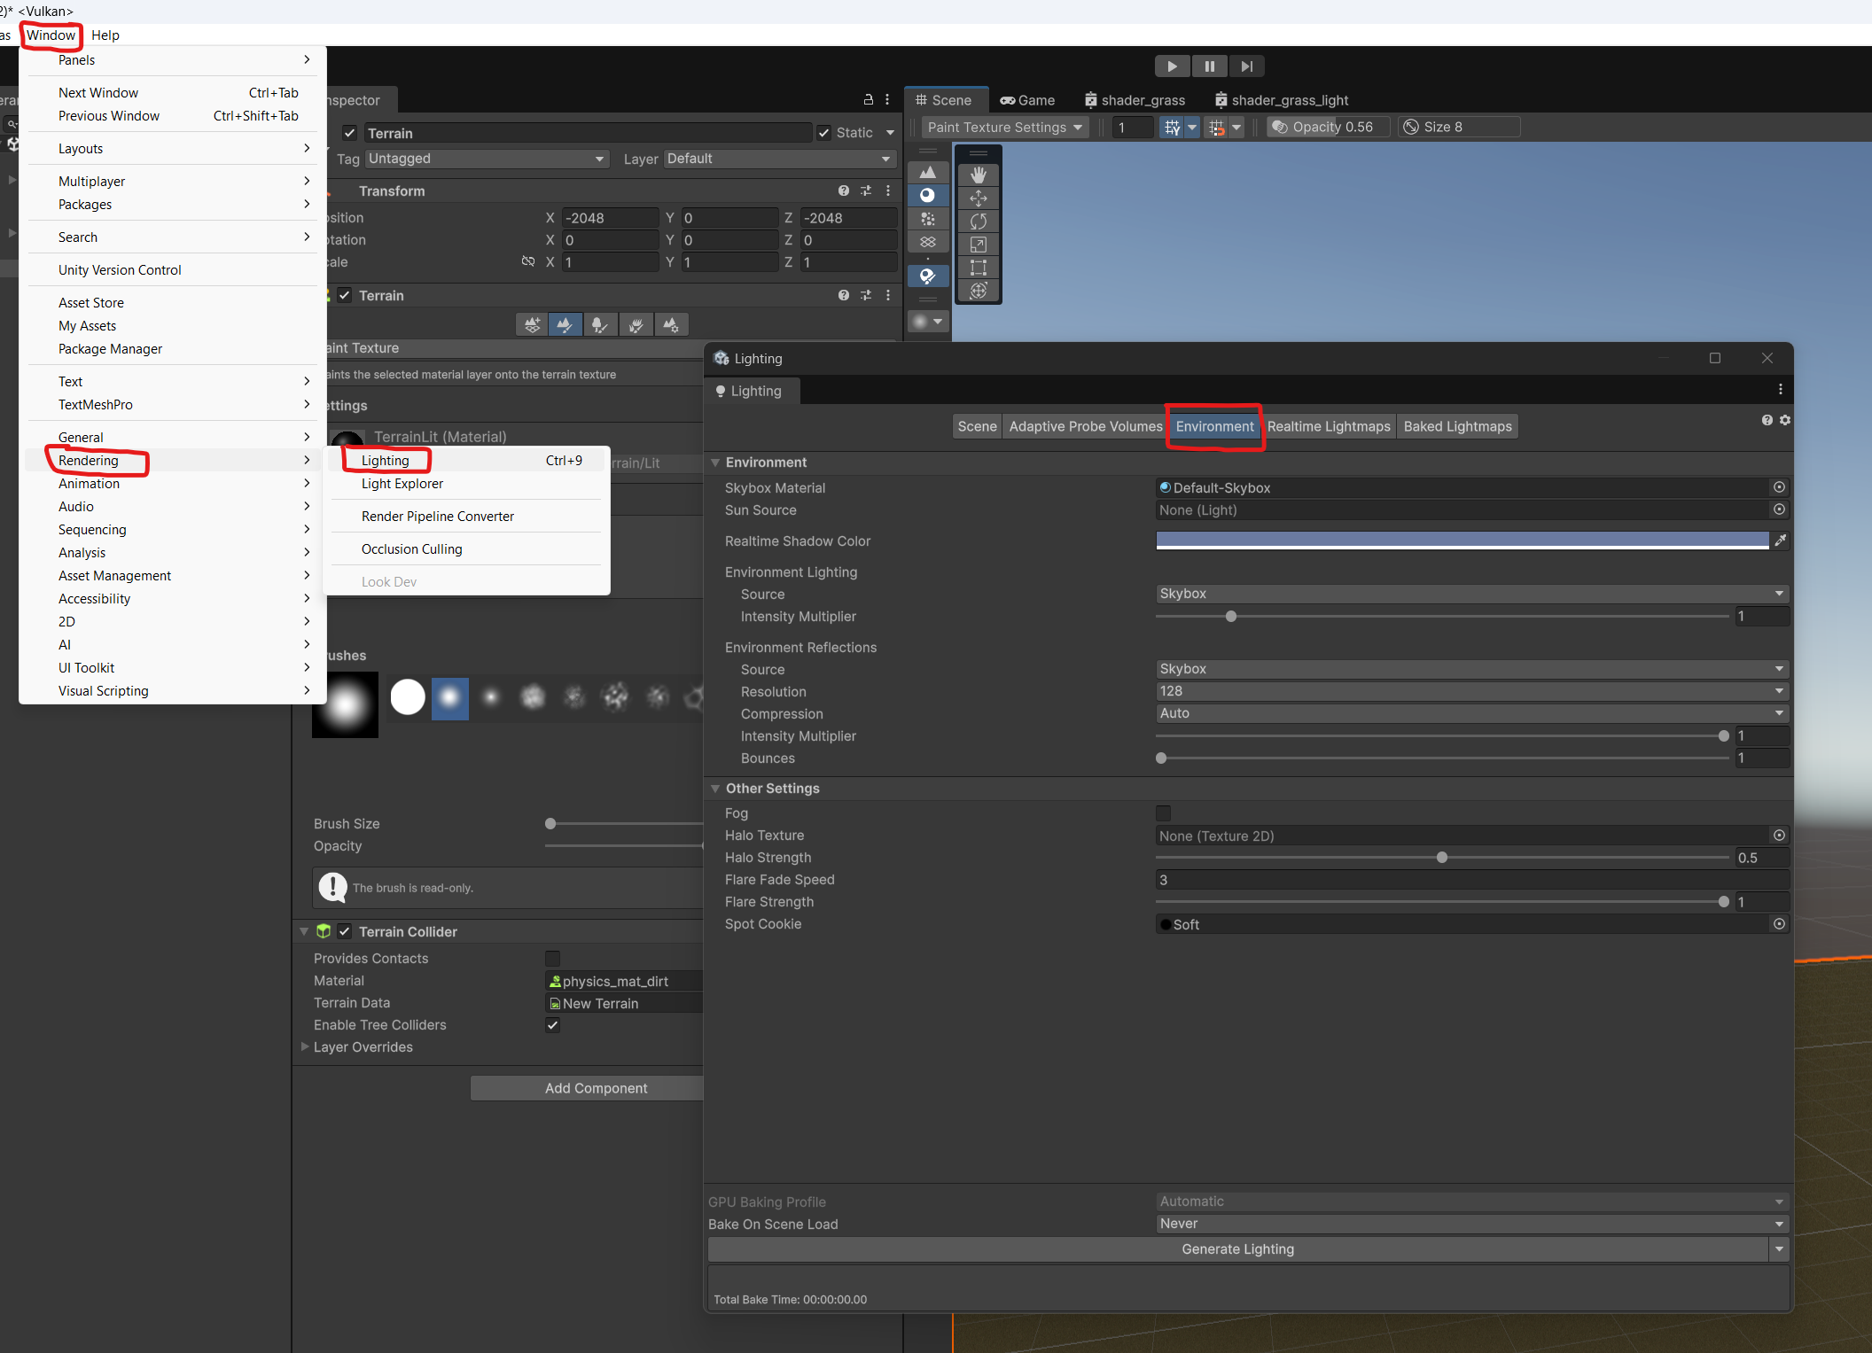The image size is (1872, 1353).
Task: Select the Rotate tool in scene toolbar
Action: point(979,221)
